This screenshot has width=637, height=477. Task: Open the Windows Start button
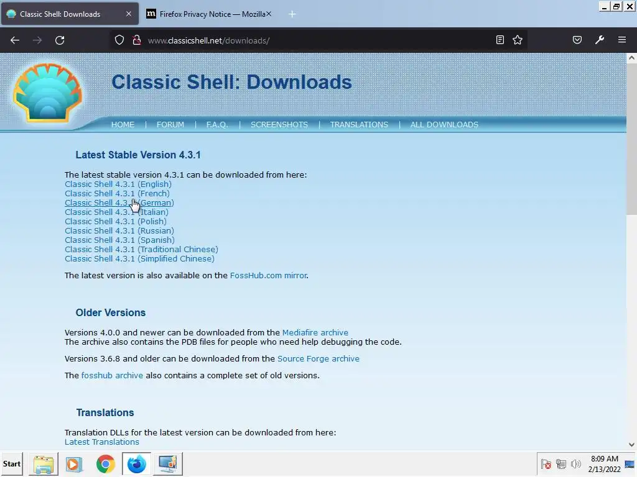[x=12, y=464]
